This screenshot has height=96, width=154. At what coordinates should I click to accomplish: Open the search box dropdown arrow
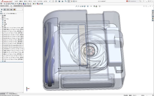click(141, 1)
